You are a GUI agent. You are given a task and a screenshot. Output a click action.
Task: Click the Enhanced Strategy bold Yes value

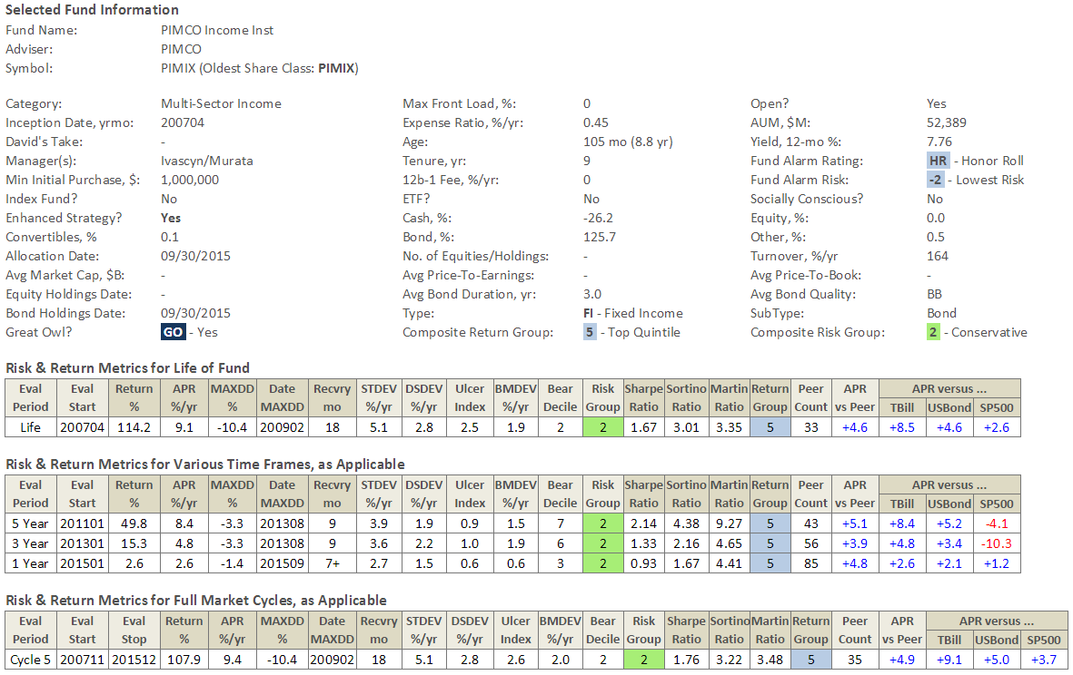pos(171,218)
